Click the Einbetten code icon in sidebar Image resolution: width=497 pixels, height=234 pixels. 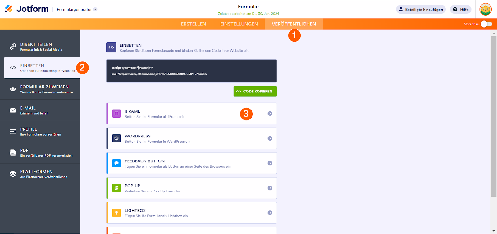pyautogui.click(x=13, y=68)
